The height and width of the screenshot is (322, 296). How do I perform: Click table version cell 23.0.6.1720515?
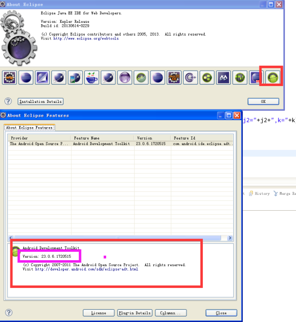click(150, 144)
